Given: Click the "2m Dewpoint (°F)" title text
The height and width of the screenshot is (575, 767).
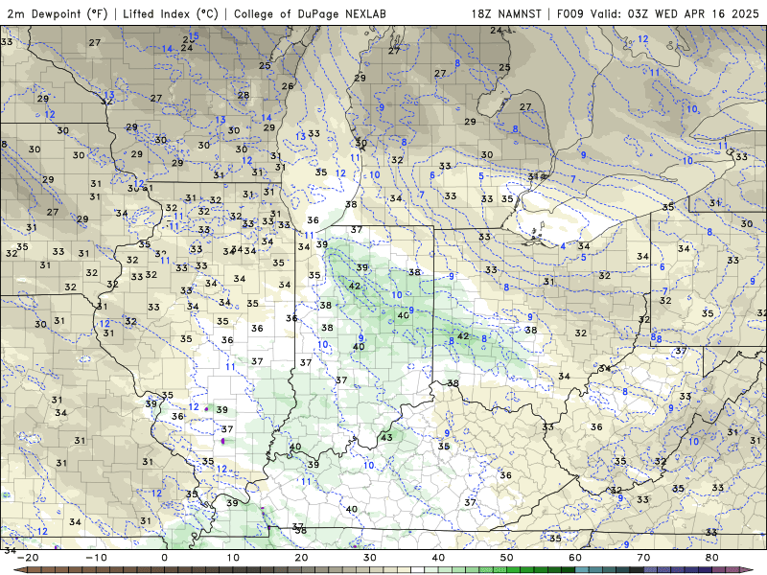Looking at the screenshot, I should point(58,13).
